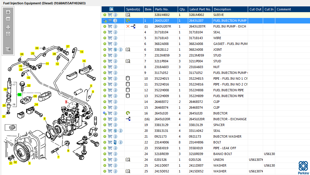Select the "FUEL INJ PUMP - EXCH" description cell
This screenshot has height=175, width=310.
230,26
